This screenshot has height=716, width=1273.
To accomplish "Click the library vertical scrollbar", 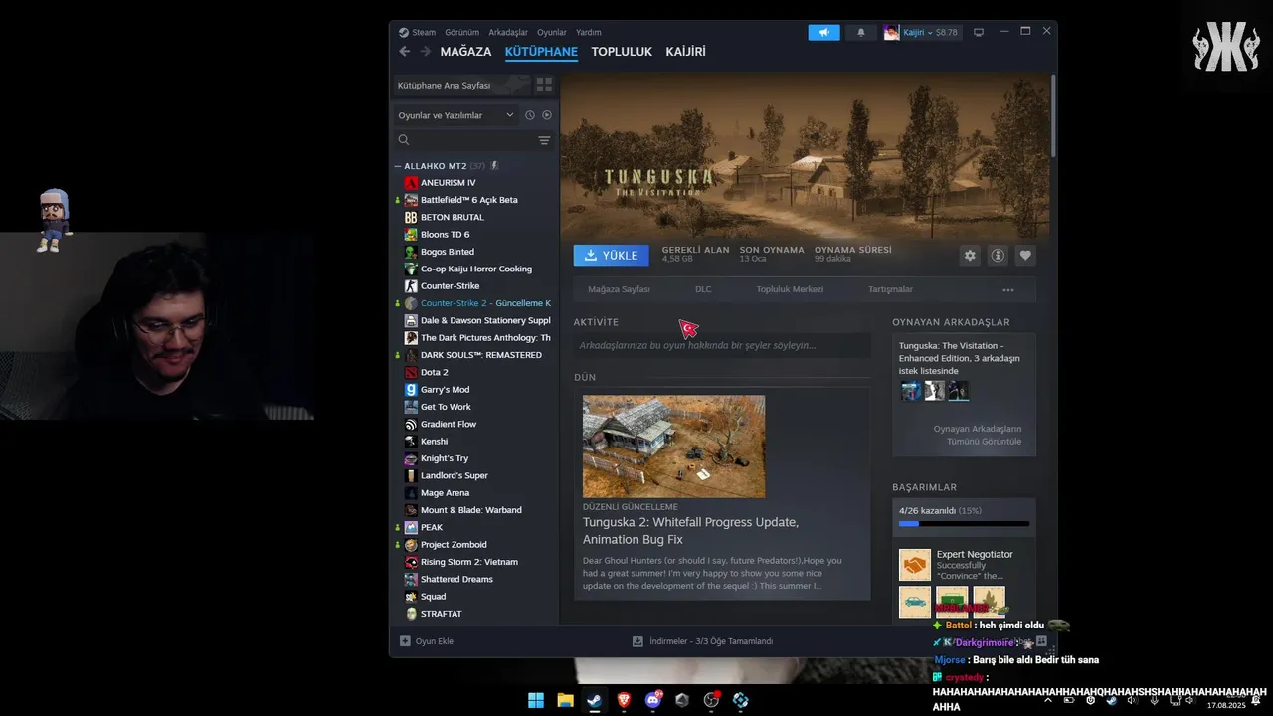I will pos(1052,114).
